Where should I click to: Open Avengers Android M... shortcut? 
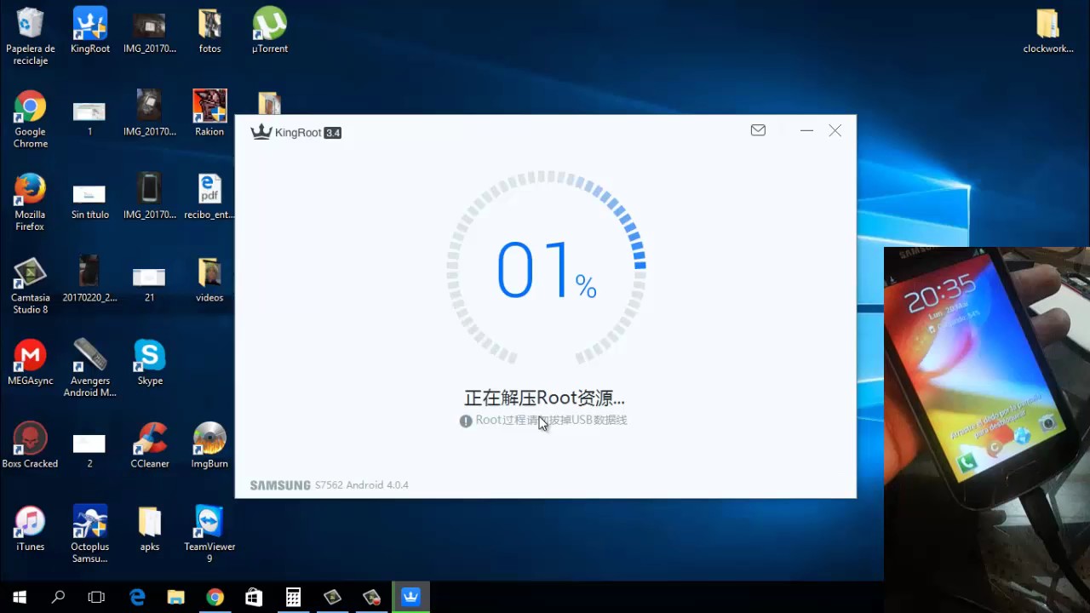click(x=89, y=368)
